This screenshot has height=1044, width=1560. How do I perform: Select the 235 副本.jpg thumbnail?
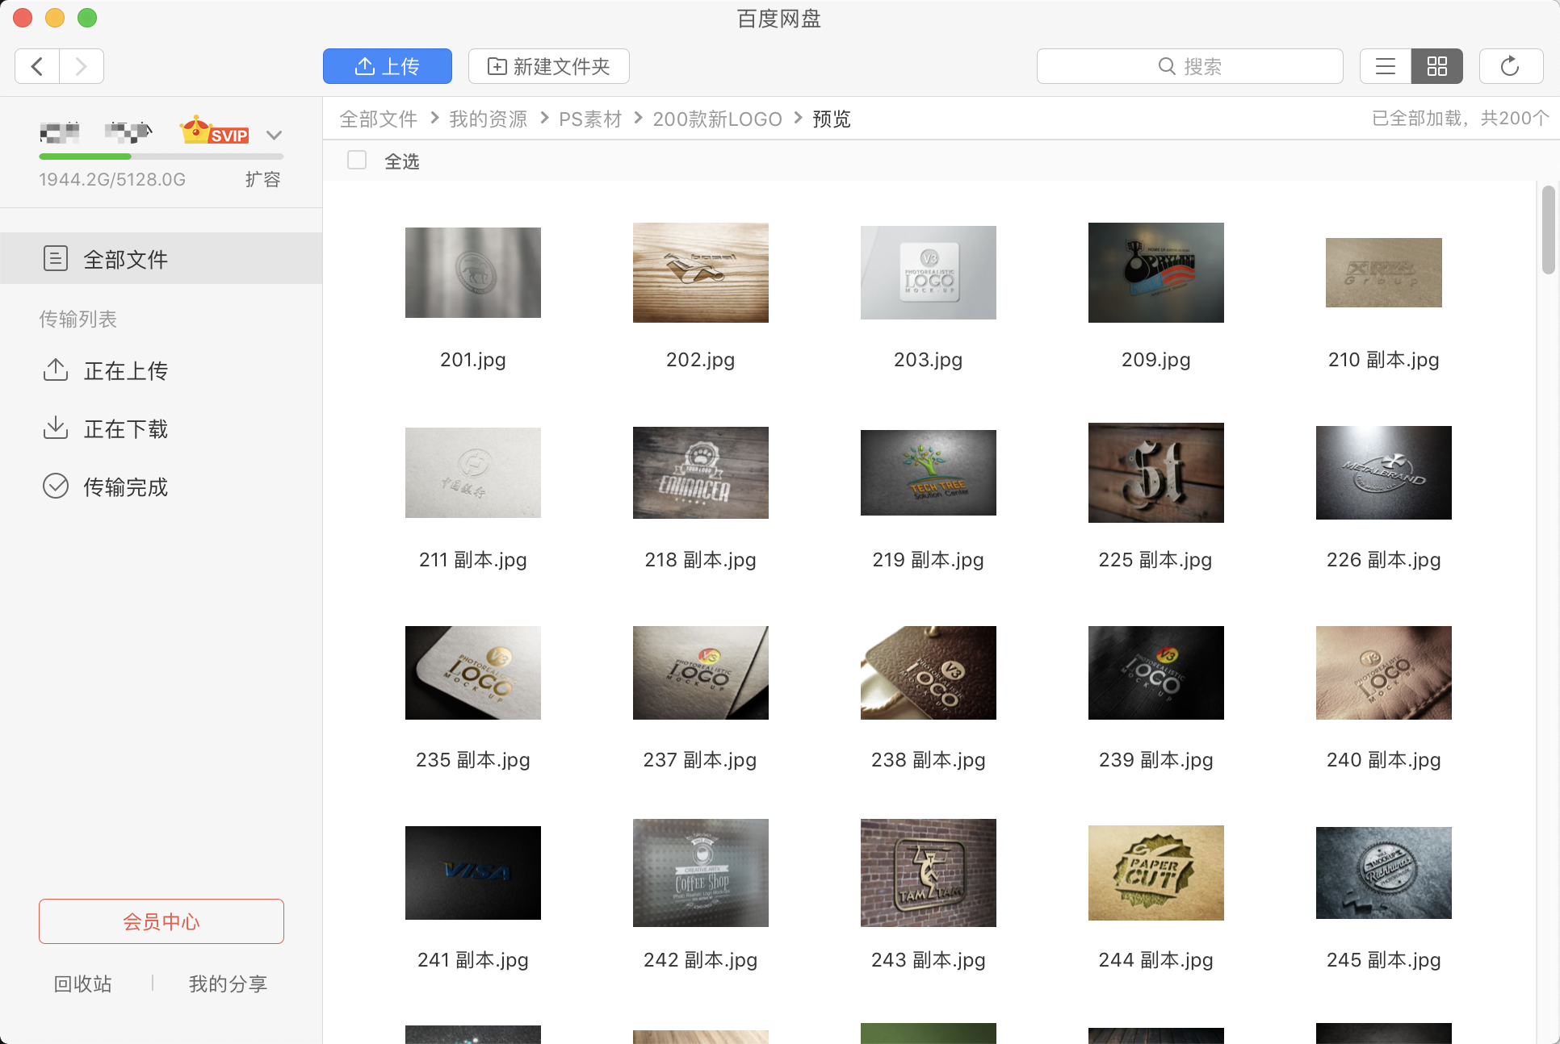[x=473, y=673]
